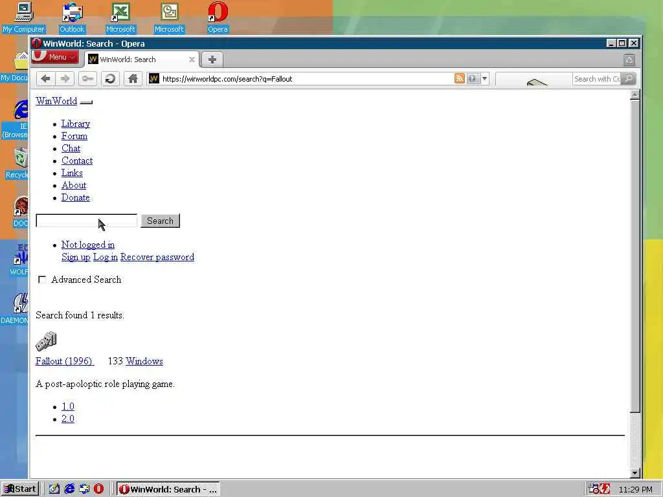
Task: Click the Internet Explorer desktop icon
Action: click(17, 120)
